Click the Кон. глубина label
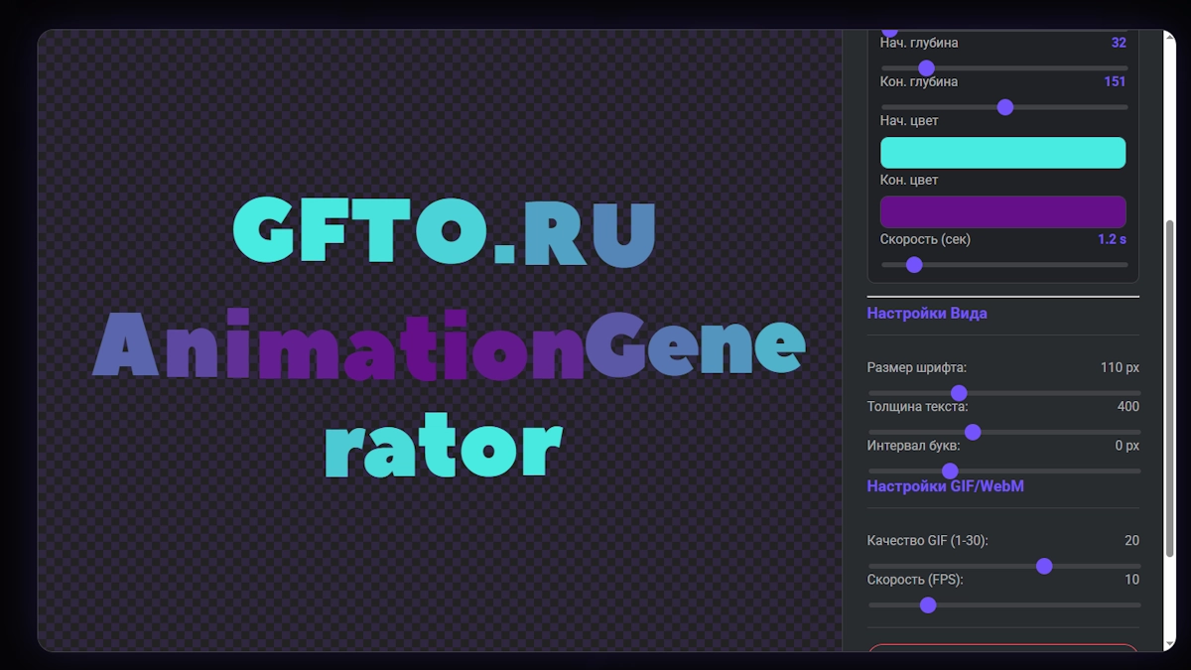This screenshot has width=1191, height=670. (919, 81)
